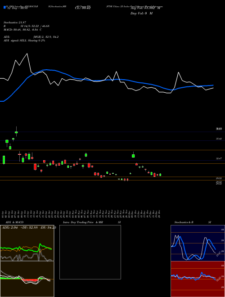Click the 'SI 14/3: 32.22 / 46.68' value

click(x=35, y=26)
